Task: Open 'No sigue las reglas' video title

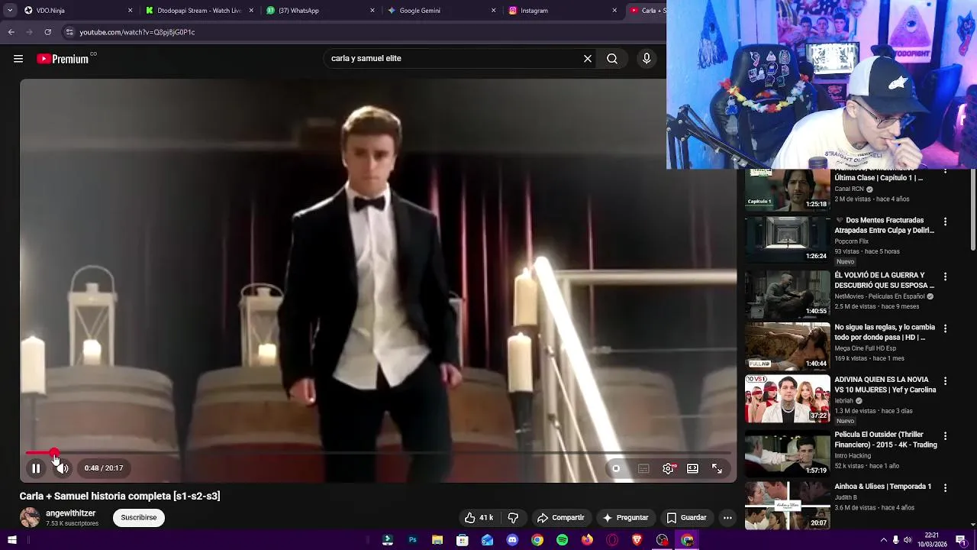Action: 885,332
